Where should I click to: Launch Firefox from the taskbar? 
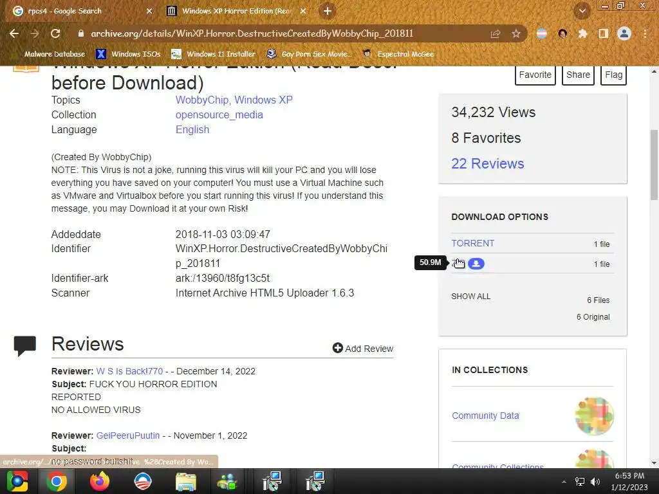click(x=100, y=481)
